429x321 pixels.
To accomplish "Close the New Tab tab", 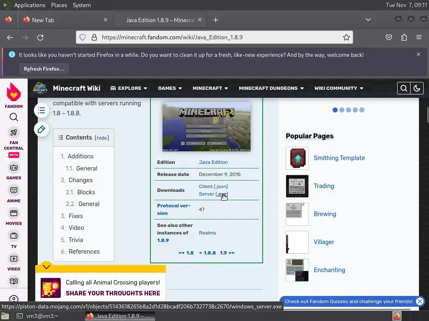I will tap(106, 20).
